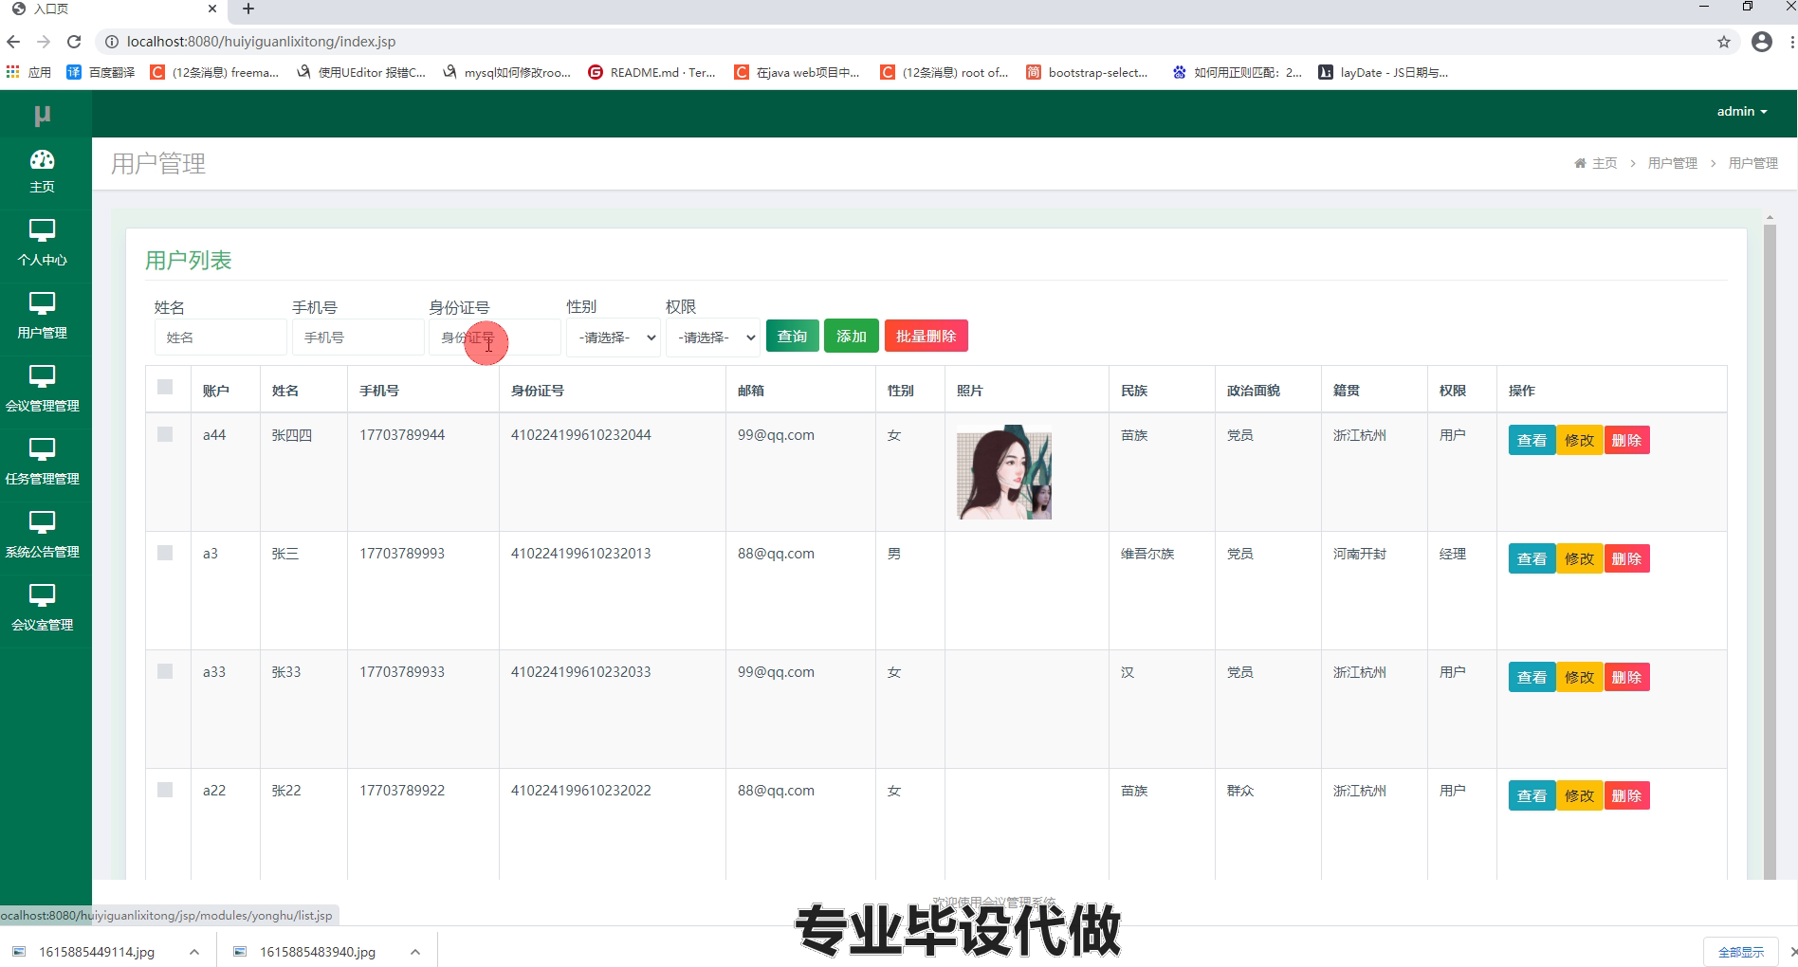Open 系统公告管理 in the sidebar
This screenshot has height=967, width=1798.
tap(43, 536)
